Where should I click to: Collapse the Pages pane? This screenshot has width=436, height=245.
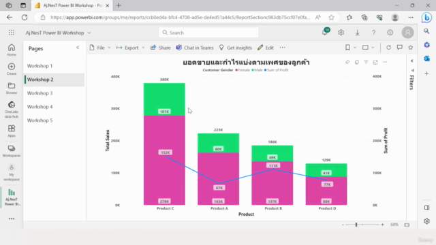pyautogui.click(x=78, y=48)
